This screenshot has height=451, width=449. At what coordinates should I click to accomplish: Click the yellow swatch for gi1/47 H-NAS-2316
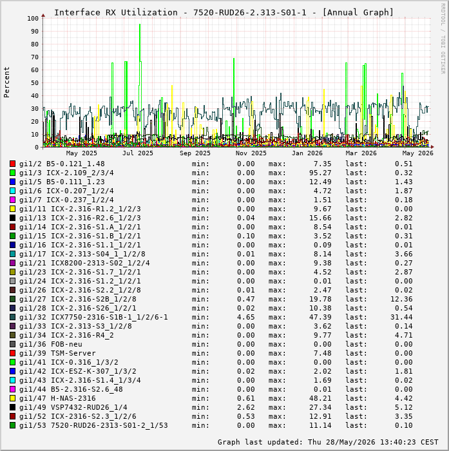point(12,398)
